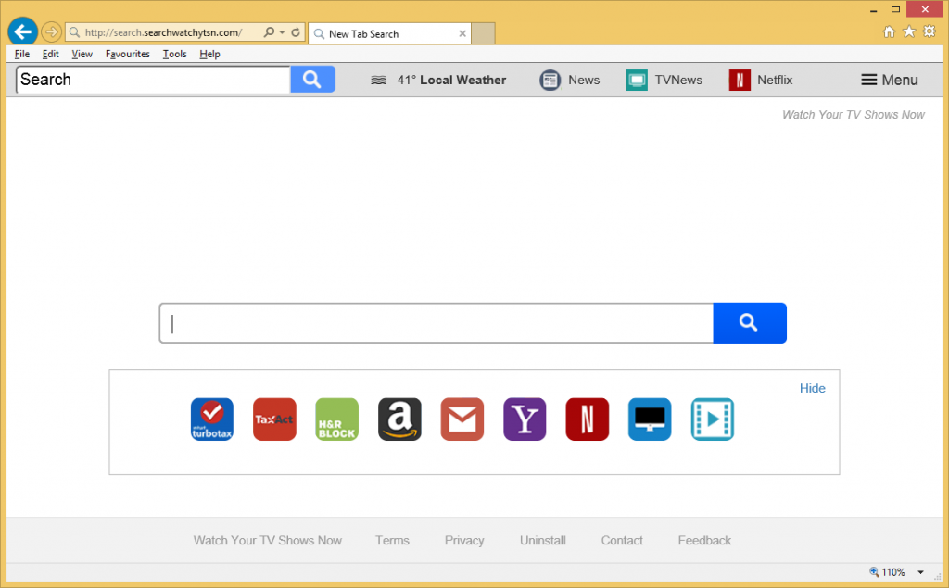Viewport: 949px width, 588px height.
Task: Click the Refresh page icon
Action: click(x=296, y=32)
